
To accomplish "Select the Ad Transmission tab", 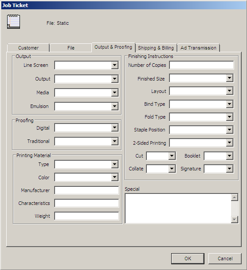I will click(x=198, y=48).
